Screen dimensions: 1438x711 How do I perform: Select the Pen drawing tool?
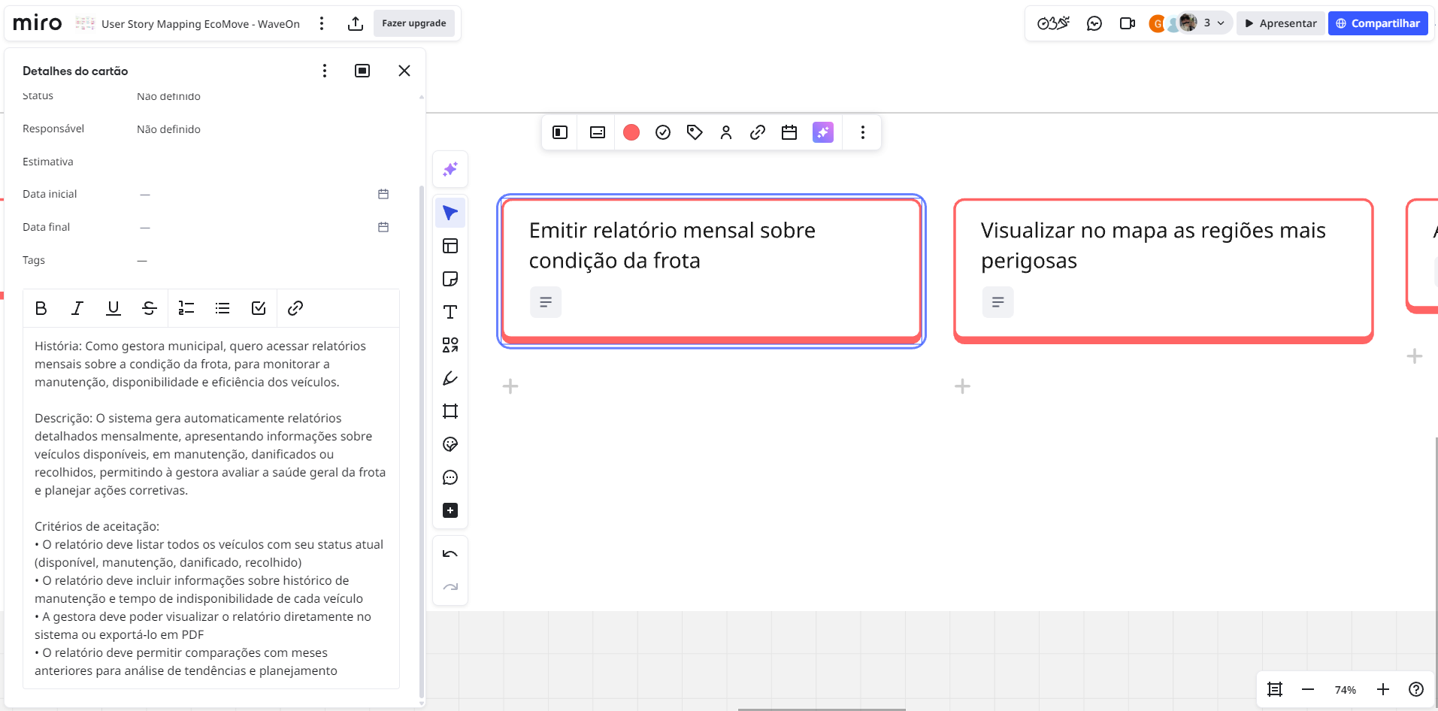[450, 378]
